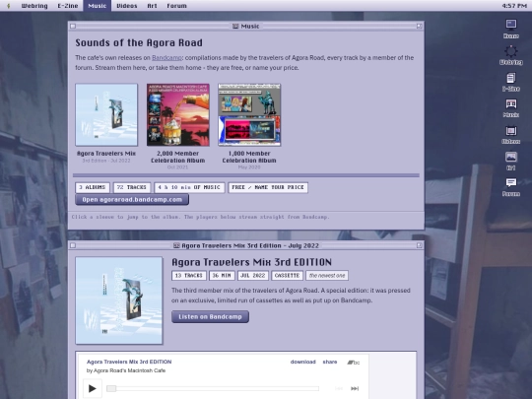Select the Music menu item

click(x=97, y=6)
